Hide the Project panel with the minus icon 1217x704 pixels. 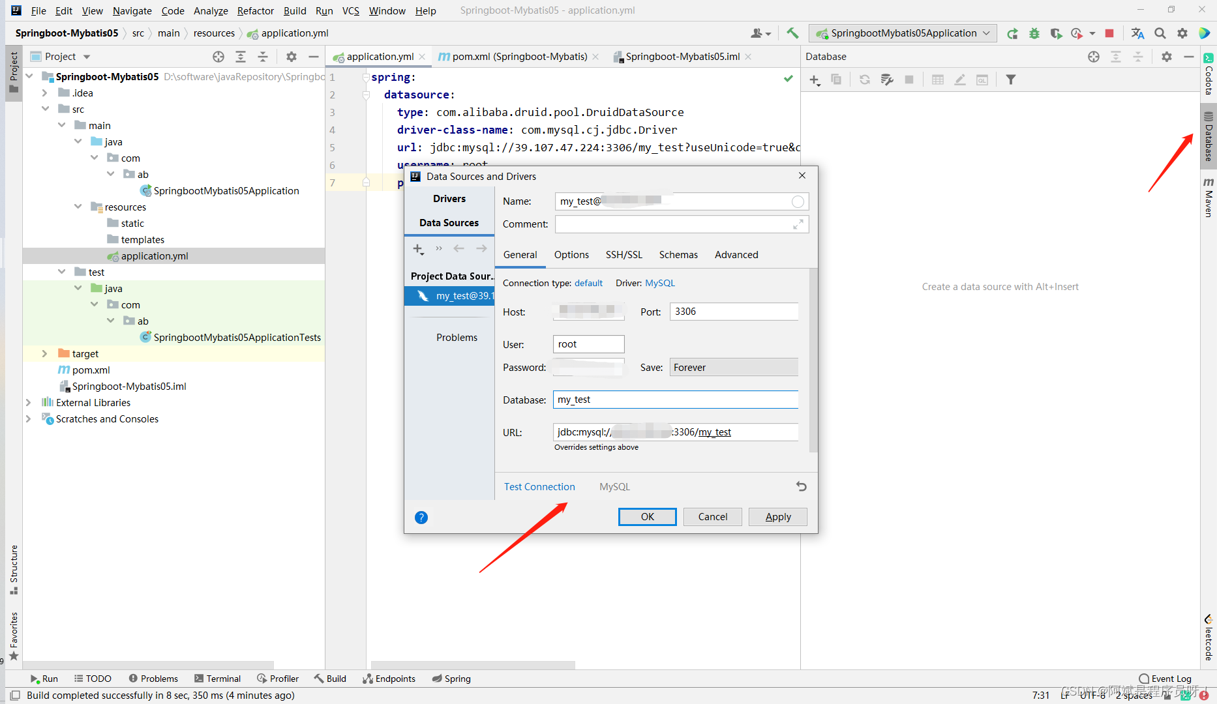click(314, 57)
